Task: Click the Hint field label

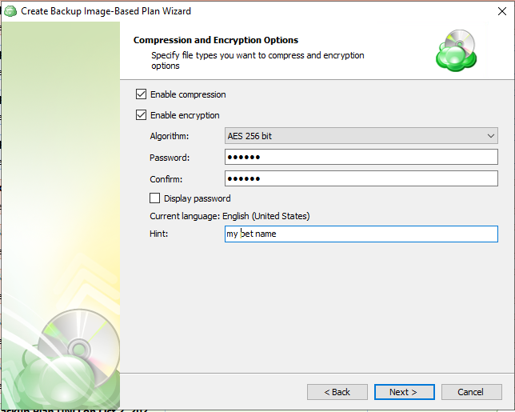Action: point(160,234)
